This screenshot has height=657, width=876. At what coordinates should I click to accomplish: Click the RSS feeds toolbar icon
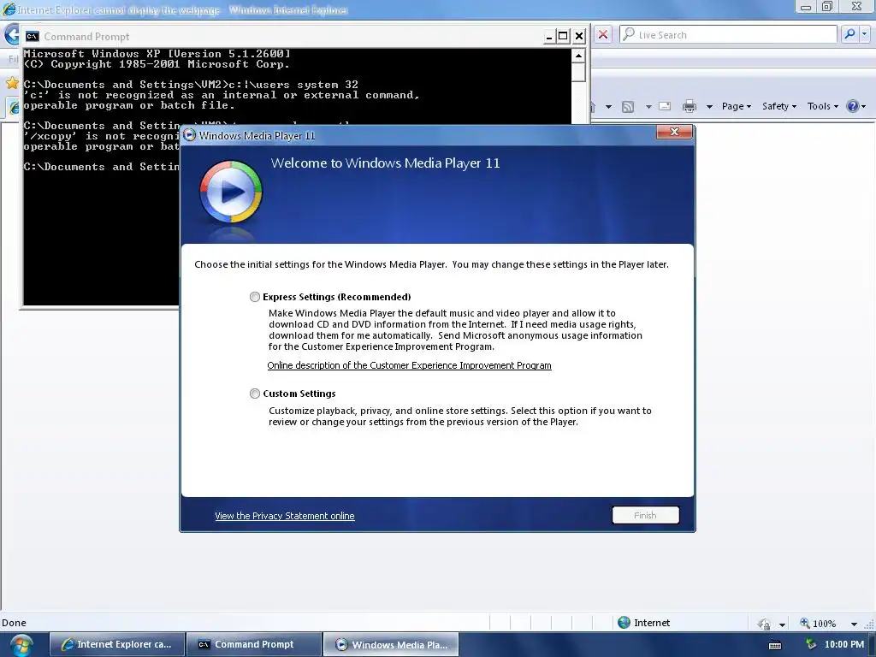628,107
